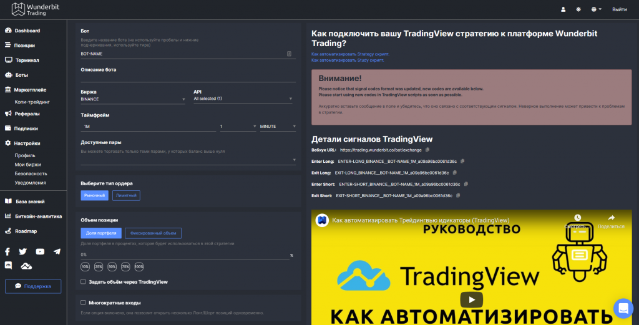Open the user profile icon in header

coord(563,9)
